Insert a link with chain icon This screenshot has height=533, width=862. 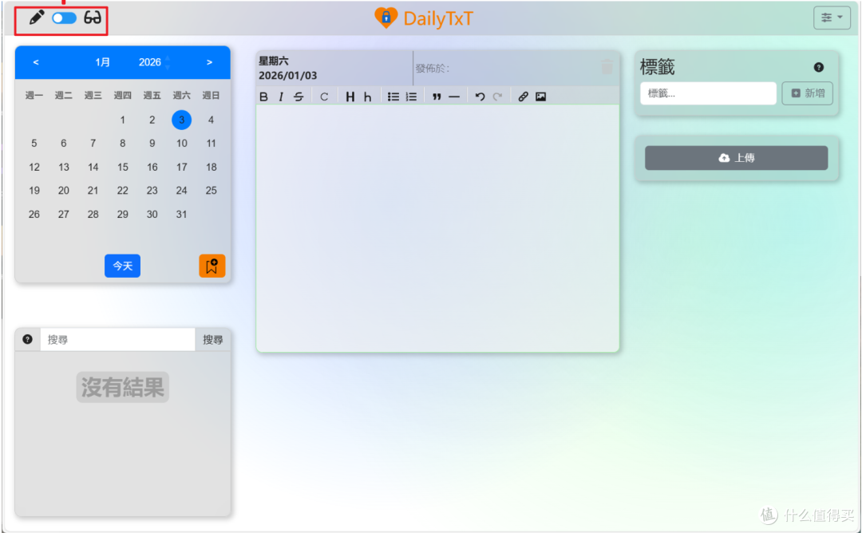pyautogui.click(x=524, y=97)
